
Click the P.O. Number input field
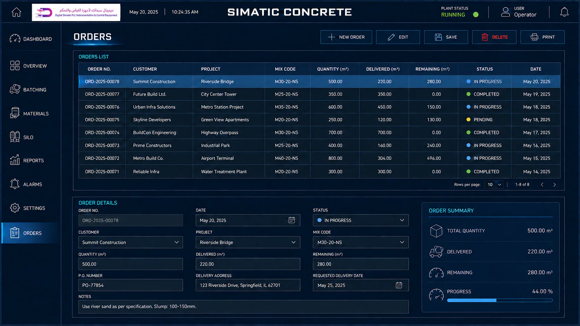click(x=130, y=285)
